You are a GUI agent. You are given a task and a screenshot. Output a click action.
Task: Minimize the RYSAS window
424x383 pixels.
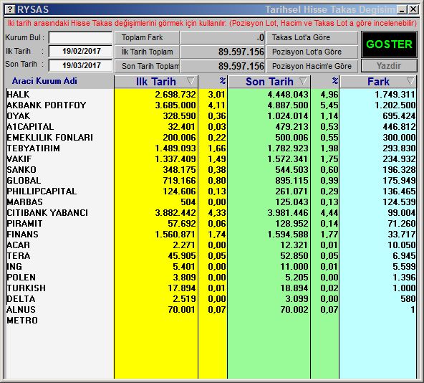[402, 10]
